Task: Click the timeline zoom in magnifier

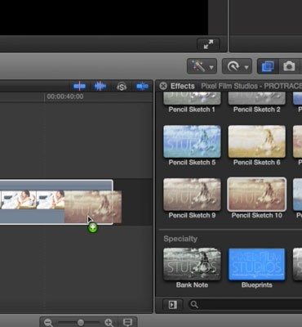Action: (x=109, y=323)
